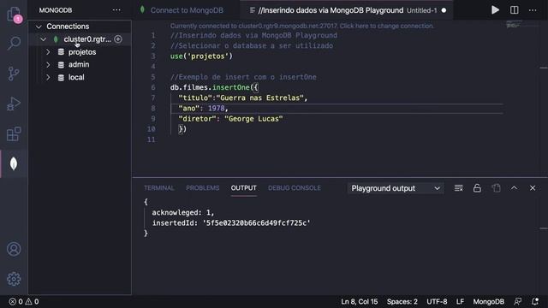This screenshot has height=308, width=548.
Task: Add database to cluster0 connection
Action: click(x=118, y=39)
